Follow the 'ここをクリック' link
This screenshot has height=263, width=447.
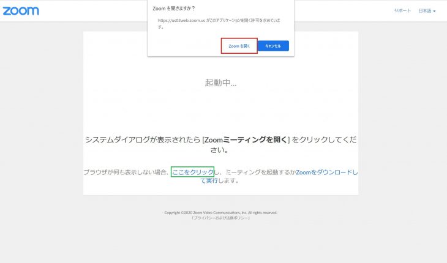tap(192, 172)
